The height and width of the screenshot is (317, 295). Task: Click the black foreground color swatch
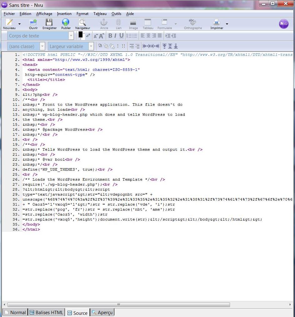pos(81,35)
